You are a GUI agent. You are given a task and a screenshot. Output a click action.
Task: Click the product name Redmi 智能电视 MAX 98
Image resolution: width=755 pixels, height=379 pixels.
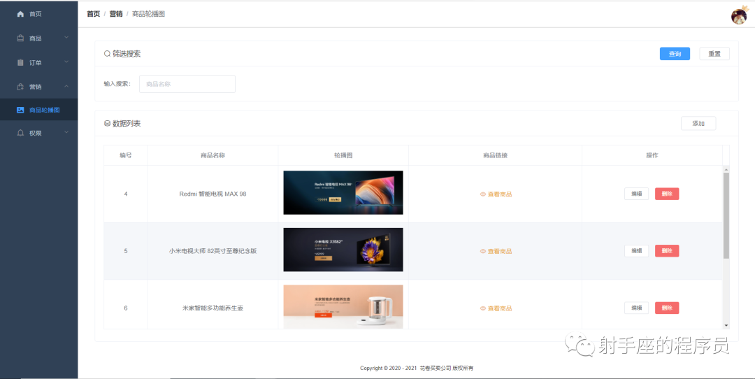pos(213,194)
